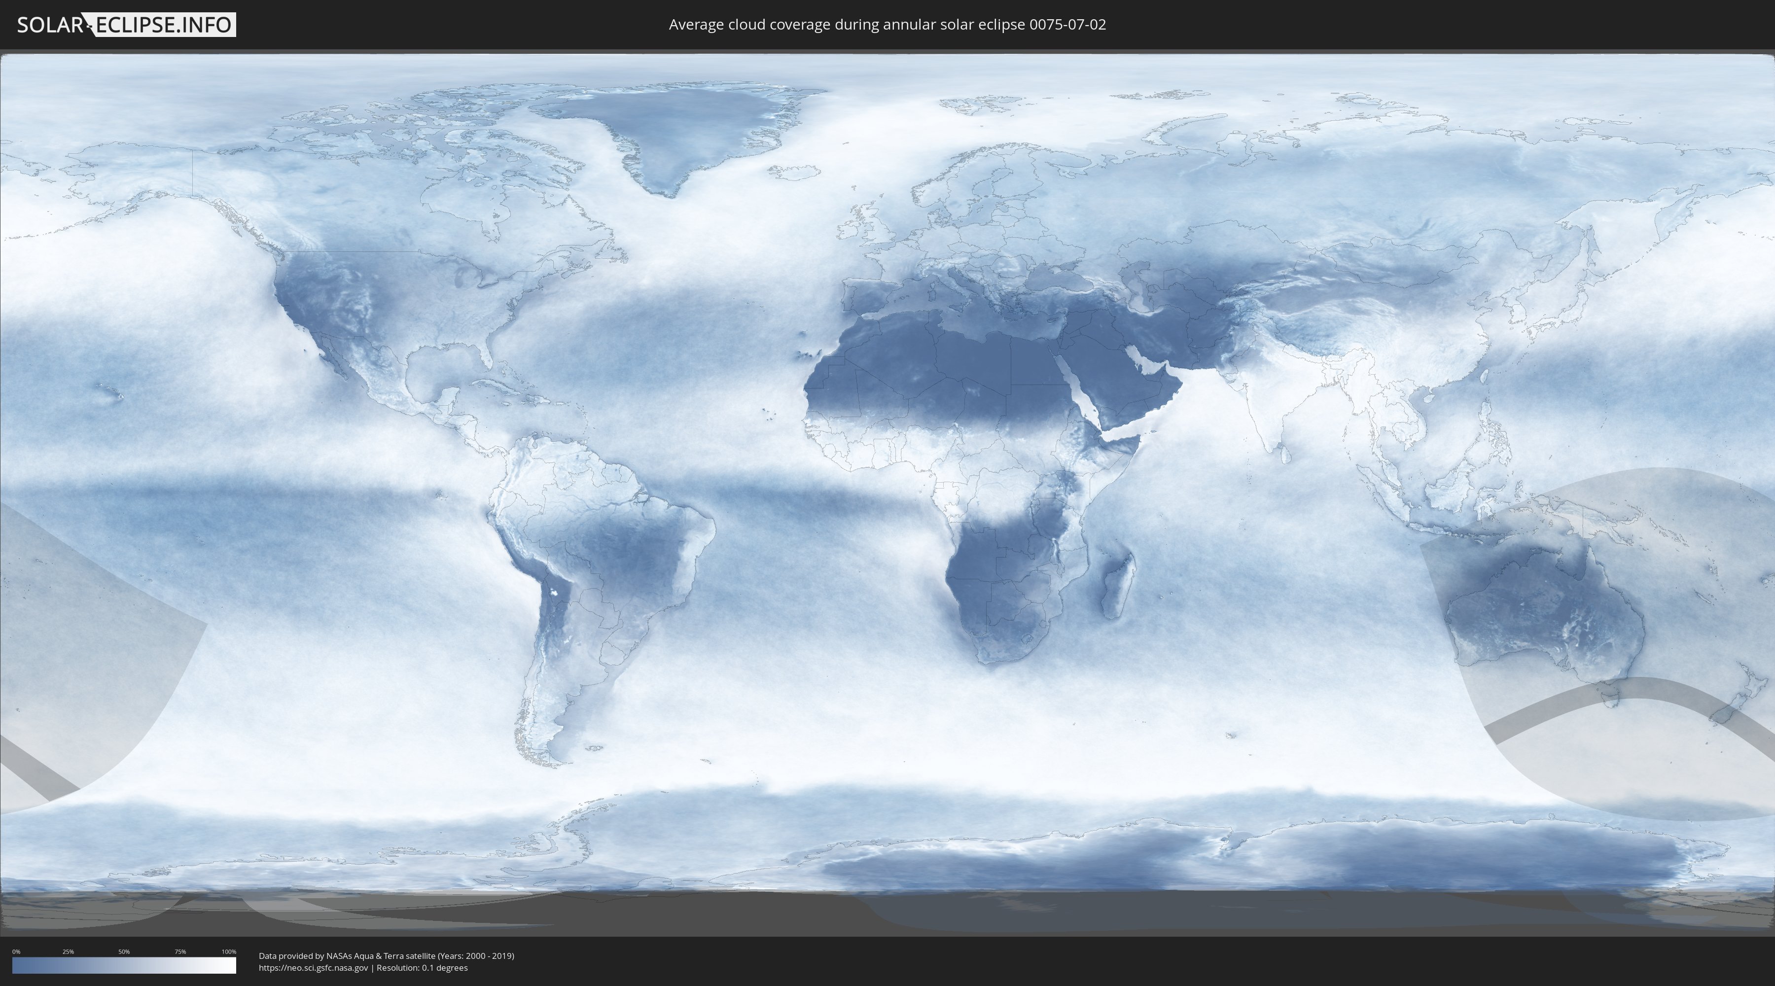Screen dimensions: 1775x986
Task: Click the 50% legend label
Action: pos(124,951)
